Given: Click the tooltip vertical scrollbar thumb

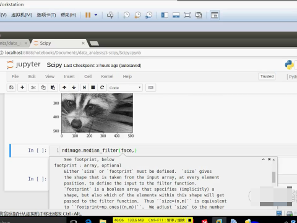Looking at the screenshot, I should coord(273,177).
